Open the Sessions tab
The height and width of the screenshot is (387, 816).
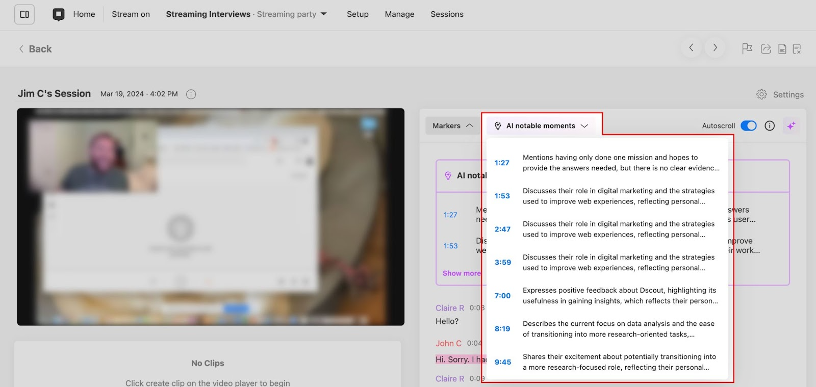[447, 14]
